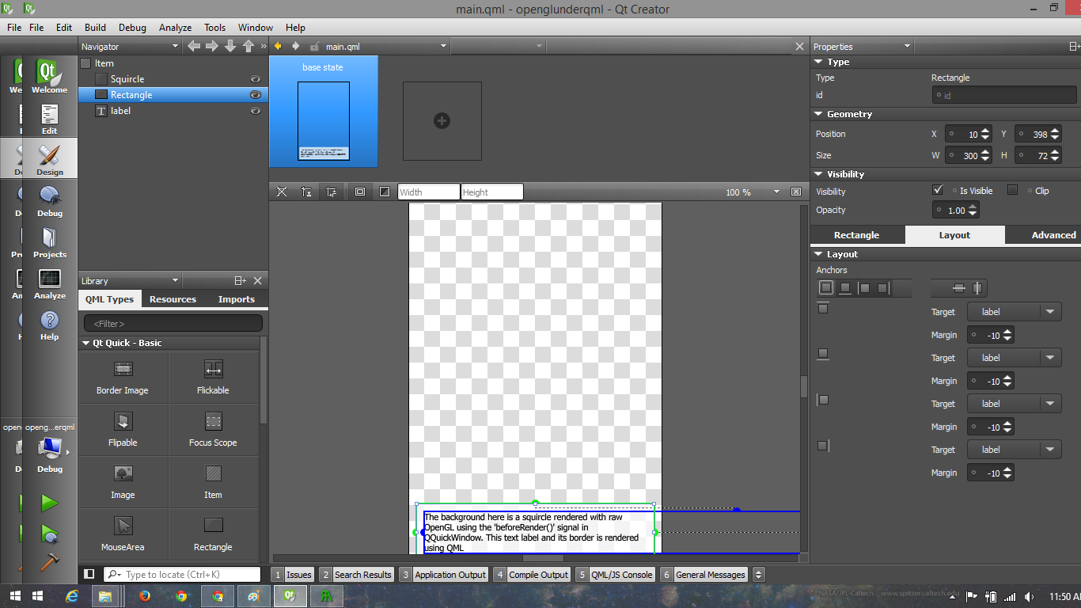Switch to the Welcome mode
1081x608 pixels.
point(49,77)
